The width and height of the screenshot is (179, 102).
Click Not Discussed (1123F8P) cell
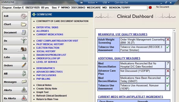(x=142, y=72)
